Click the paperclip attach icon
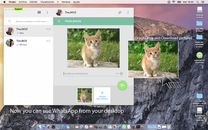Viewport: 208px width, 130px height. pyautogui.click(x=120, y=12)
